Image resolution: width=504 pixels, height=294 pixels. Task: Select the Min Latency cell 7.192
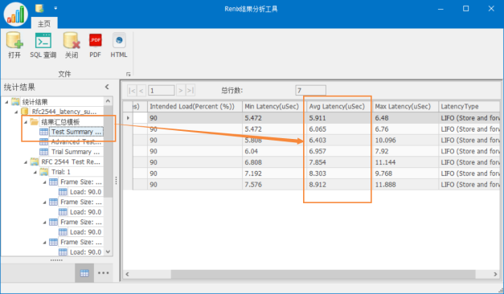(x=274, y=174)
